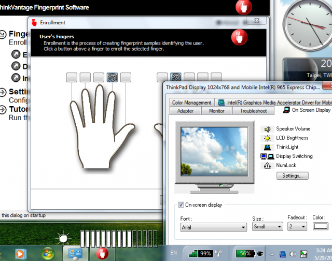Switch to the Monitor tab
Image resolution: width=332 pixels, height=261 pixels.
pyautogui.click(x=217, y=111)
